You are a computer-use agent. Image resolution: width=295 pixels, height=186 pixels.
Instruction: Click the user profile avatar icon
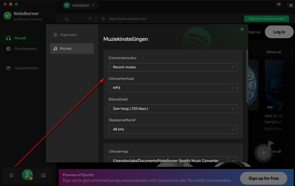[27, 175]
